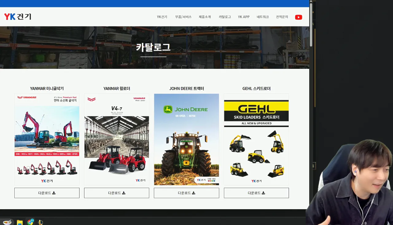
Task: View the GEHL skid loaders catalog thumbnail
Action: click(x=256, y=139)
